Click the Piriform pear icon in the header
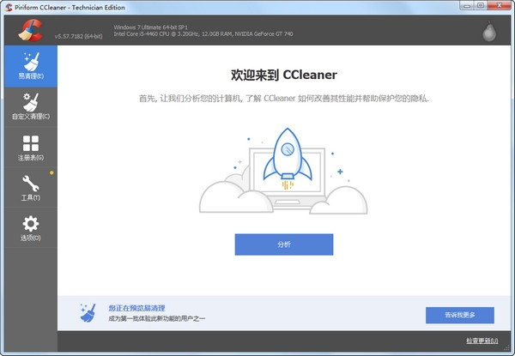Viewport: 515px width, 356px height. 489,32
